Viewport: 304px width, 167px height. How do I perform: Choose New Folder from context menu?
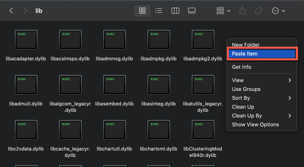pyautogui.click(x=262, y=45)
